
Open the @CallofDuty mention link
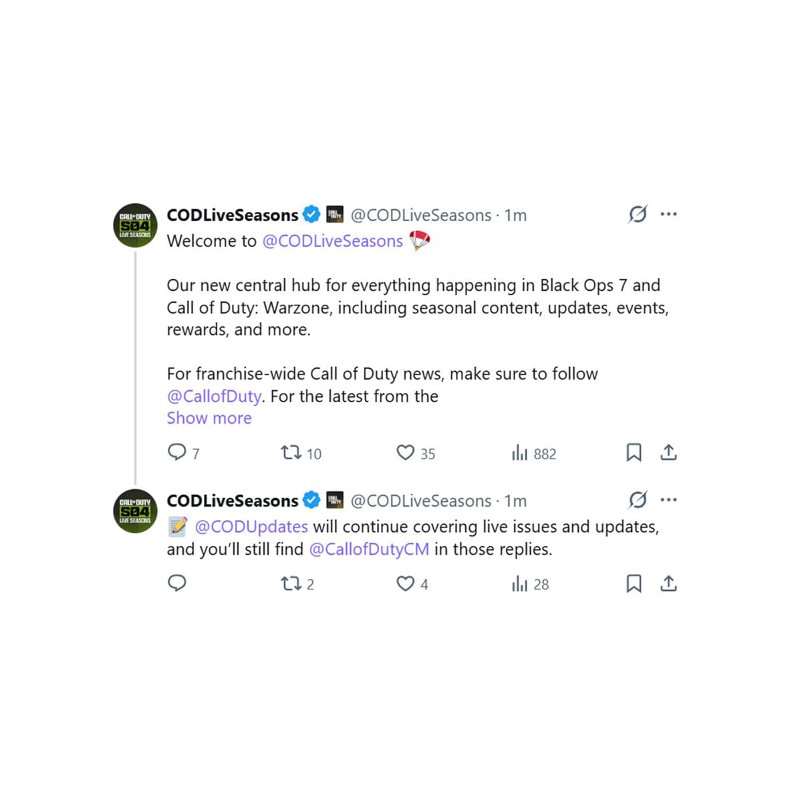coord(214,396)
